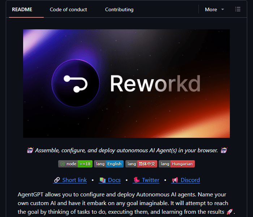The image size is (253, 217).
Task: Click the bird icon beside Twitter
Action: coord(137,180)
